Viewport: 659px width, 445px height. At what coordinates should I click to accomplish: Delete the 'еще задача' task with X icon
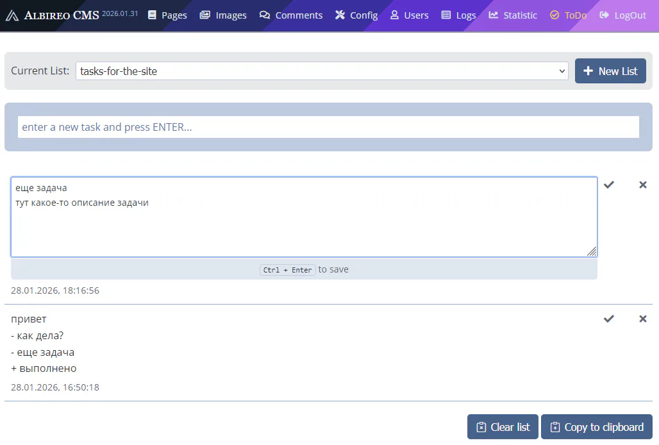(x=642, y=185)
